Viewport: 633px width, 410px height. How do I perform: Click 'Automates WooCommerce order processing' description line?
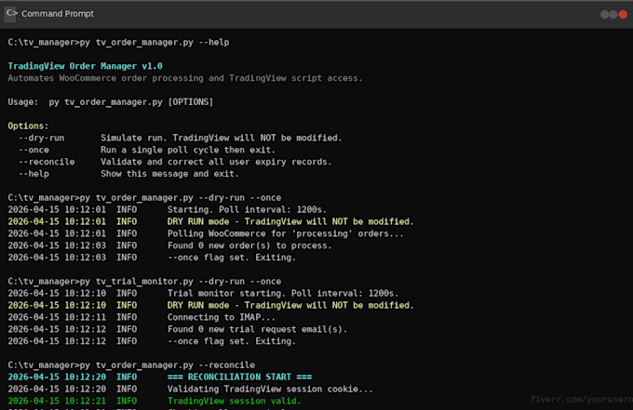[x=185, y=78]
